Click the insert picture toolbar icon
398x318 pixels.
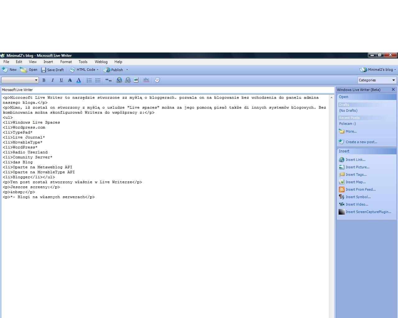[x=136, y=80]
